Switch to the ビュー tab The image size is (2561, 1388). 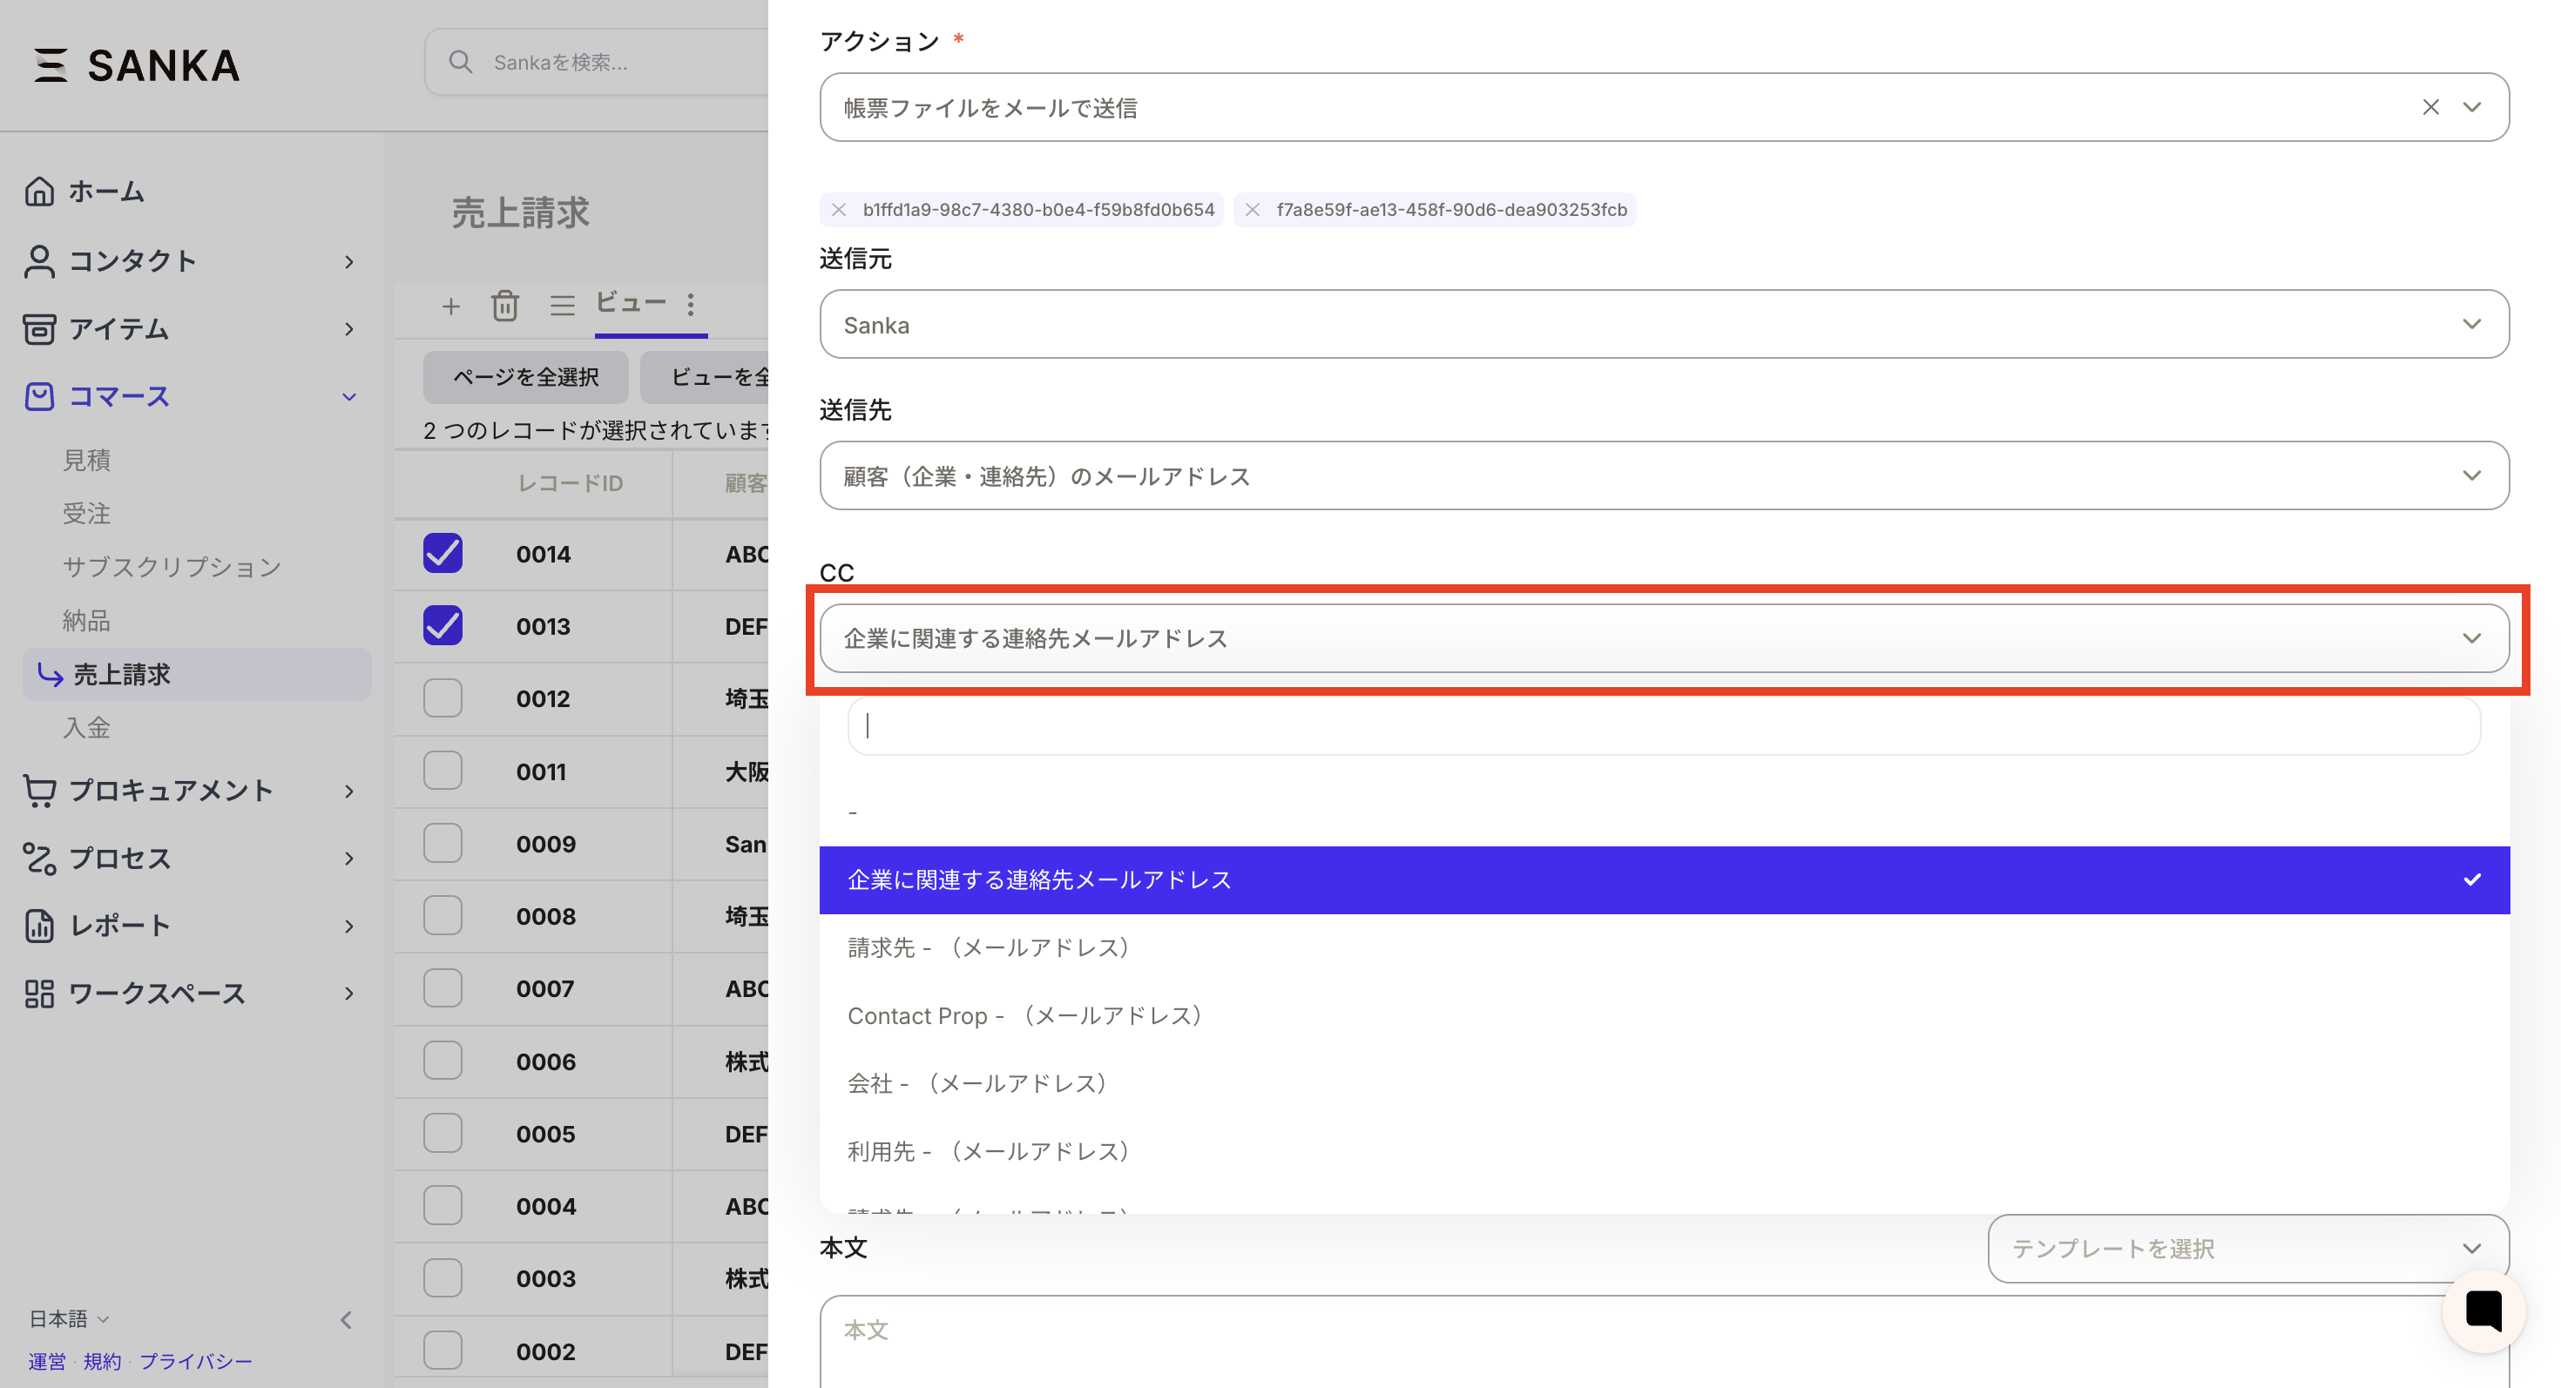(631, 303)
